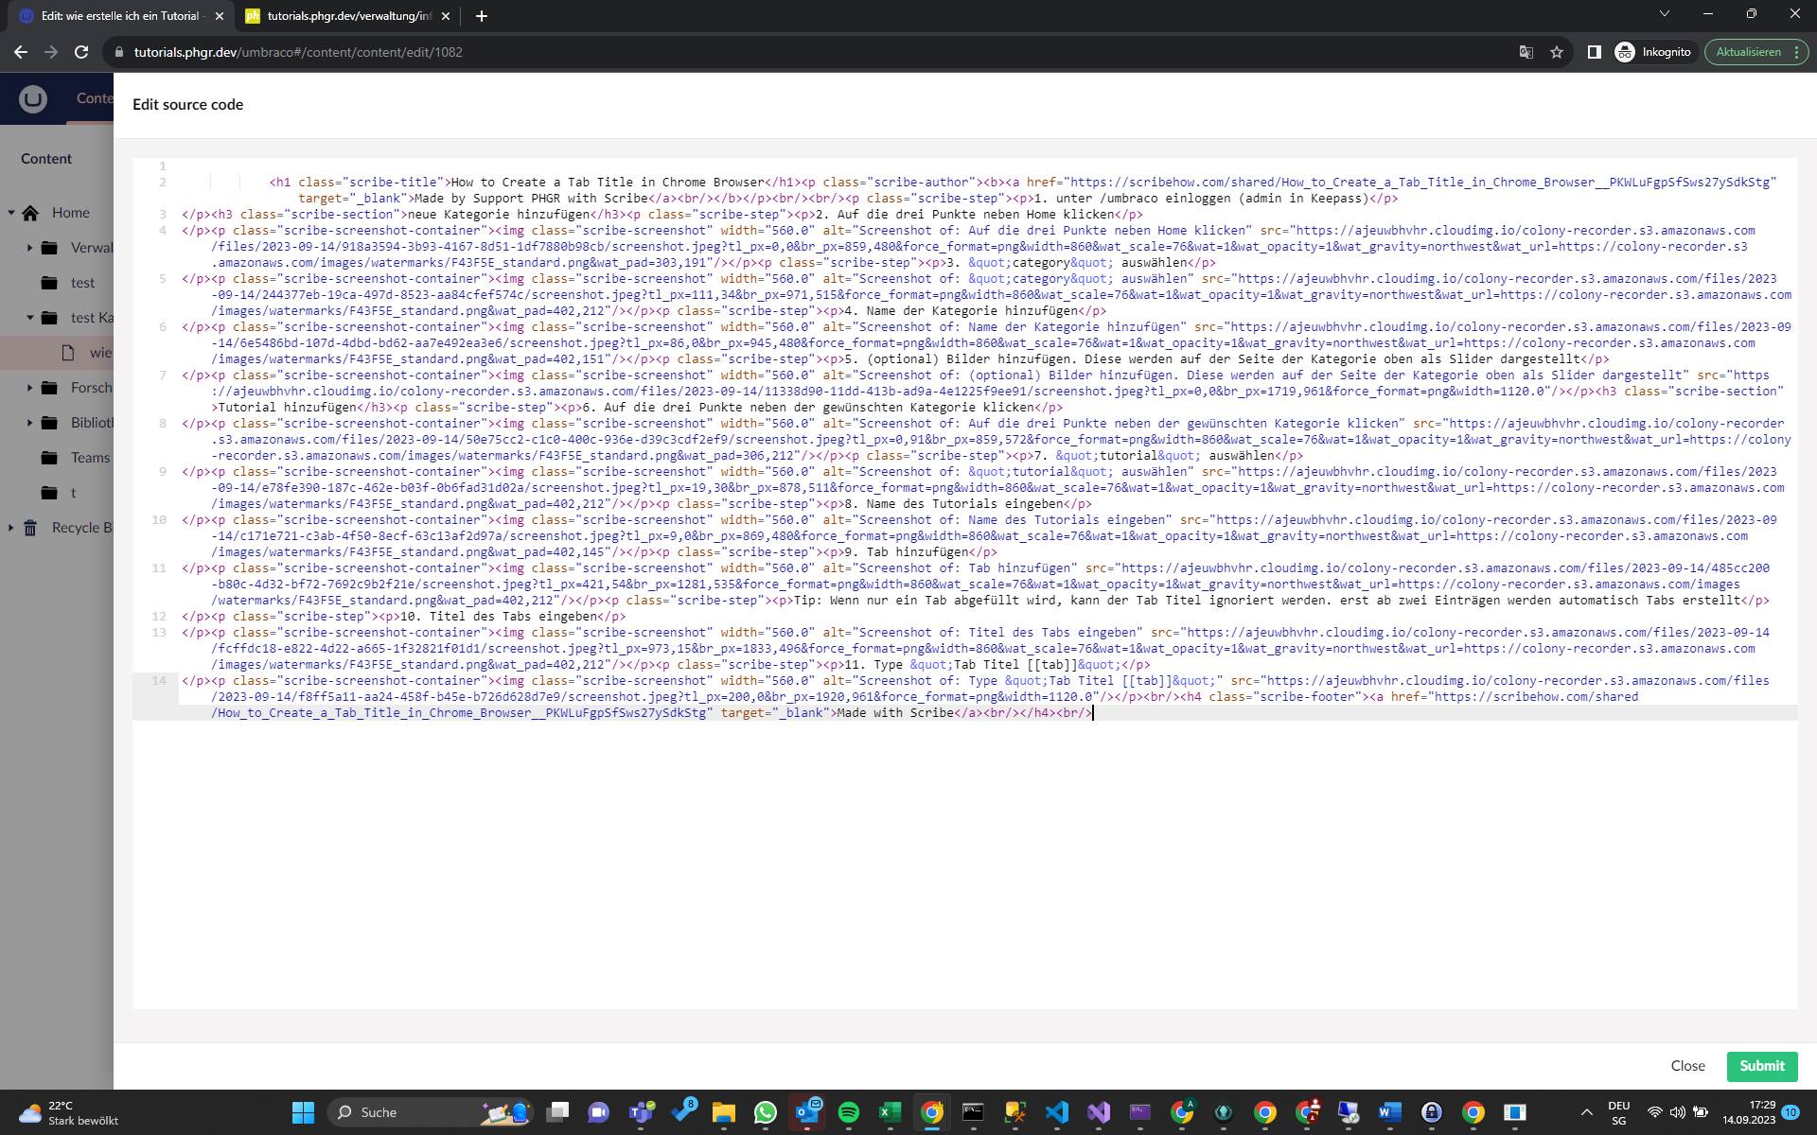Open the tab search dropdown
The image size is (1817, 1135).
tap(1665, 14)
